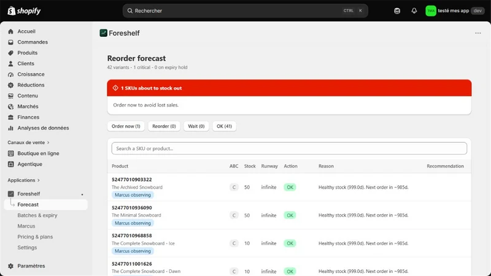This screenshot has width=491, height=276.
Task: Go to Commandes in sidebar
Action: (33, 42)
